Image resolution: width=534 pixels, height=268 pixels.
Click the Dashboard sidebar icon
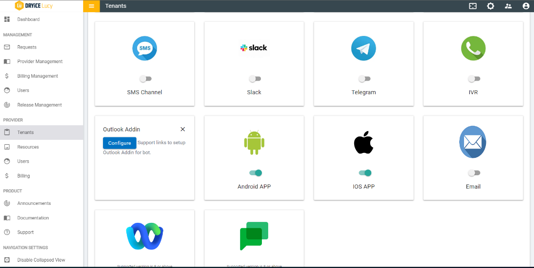(7, 19)
